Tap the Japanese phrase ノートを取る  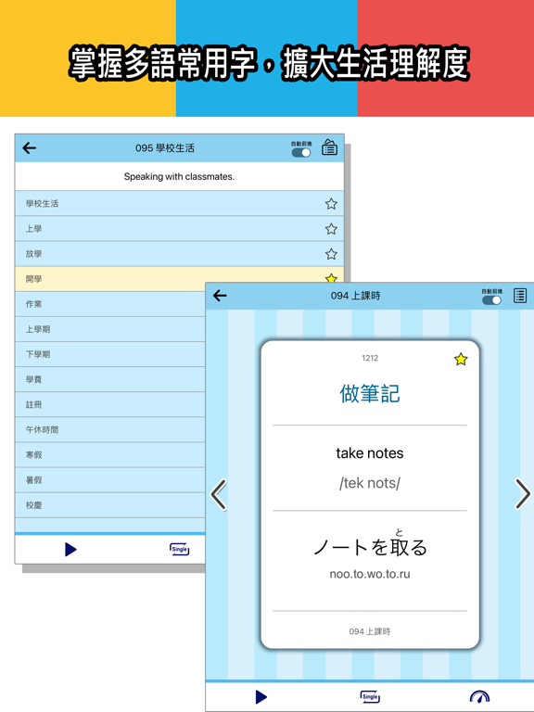370,547
